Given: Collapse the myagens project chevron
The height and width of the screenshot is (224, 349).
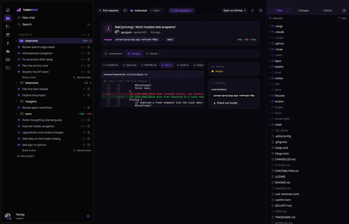Looking at the screenshot, I should 17,102.
